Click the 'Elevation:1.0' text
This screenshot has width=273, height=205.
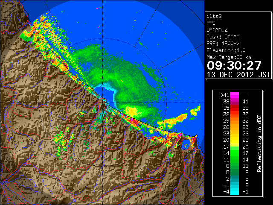coord(226,50)
